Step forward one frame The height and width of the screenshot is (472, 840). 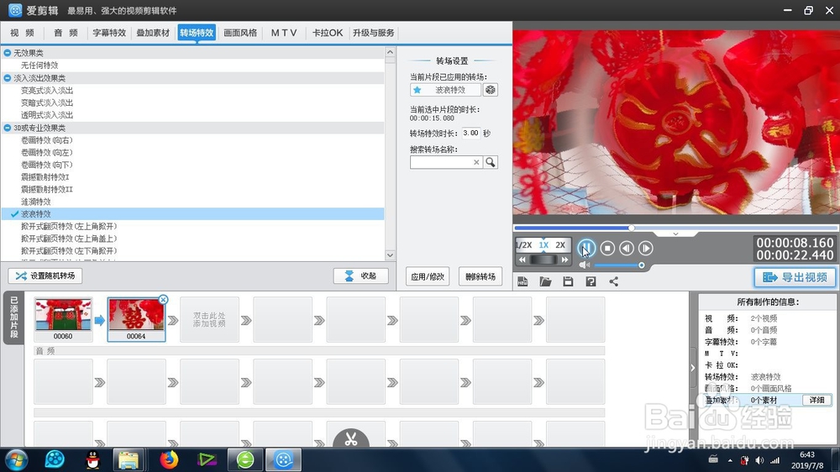click(645, 248)
